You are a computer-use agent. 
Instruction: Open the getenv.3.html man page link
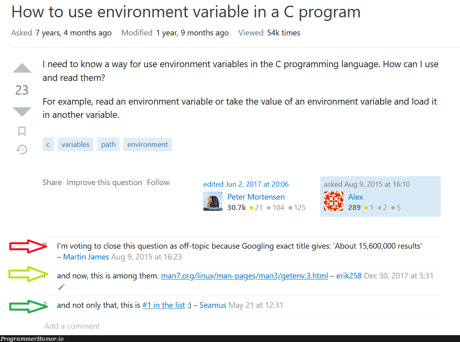(244, 276)
